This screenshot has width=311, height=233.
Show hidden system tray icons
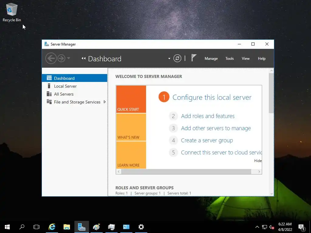[x=257, y=227]
